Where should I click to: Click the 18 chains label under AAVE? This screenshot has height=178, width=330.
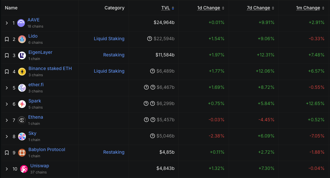[35, 26]
